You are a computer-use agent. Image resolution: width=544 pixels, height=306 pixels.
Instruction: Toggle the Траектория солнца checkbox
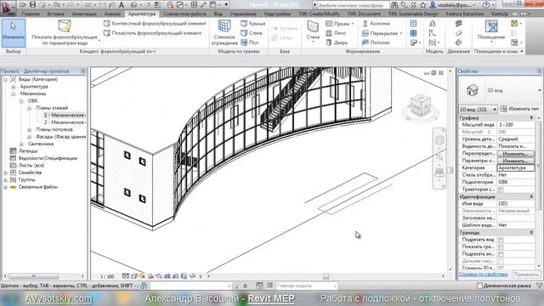pyautogui.click(x=501, y=190)
